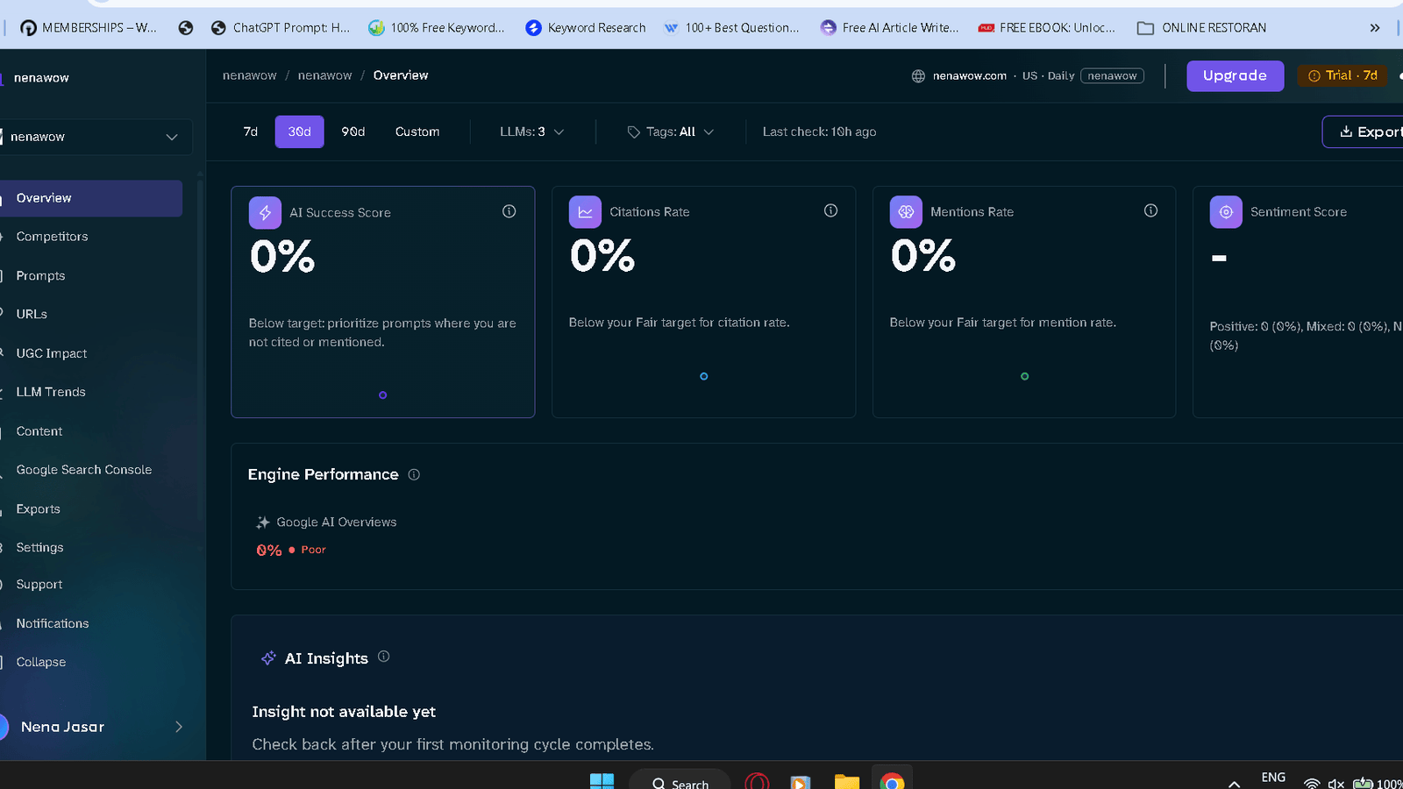Click the Mentions Rate chart dot
Viewport: 1403px width, 789px height.
pos(1024,376)
